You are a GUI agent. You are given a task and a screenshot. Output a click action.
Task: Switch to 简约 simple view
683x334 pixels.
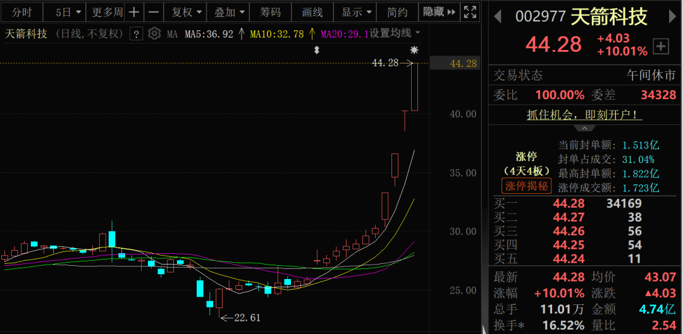(397, 12)
